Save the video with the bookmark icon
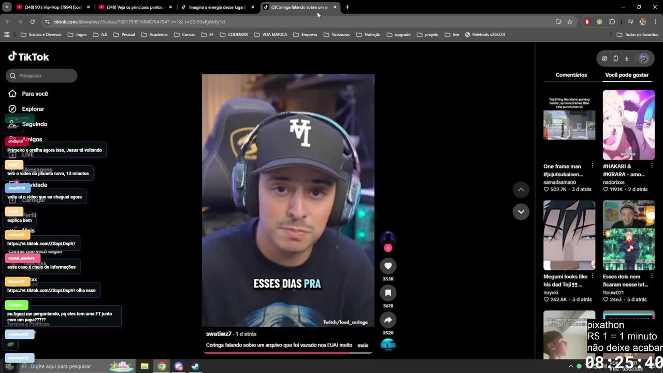 coord(388,293)
